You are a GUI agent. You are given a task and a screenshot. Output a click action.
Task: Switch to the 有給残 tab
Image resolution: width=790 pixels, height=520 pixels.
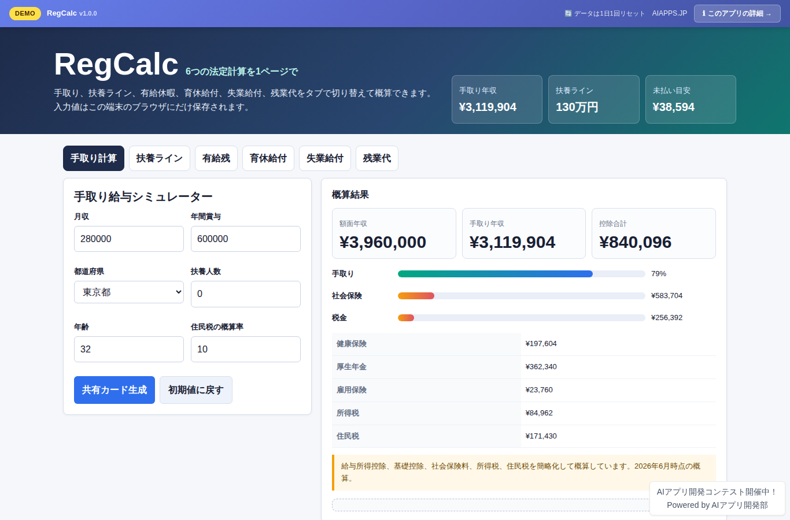pos(216,158)
